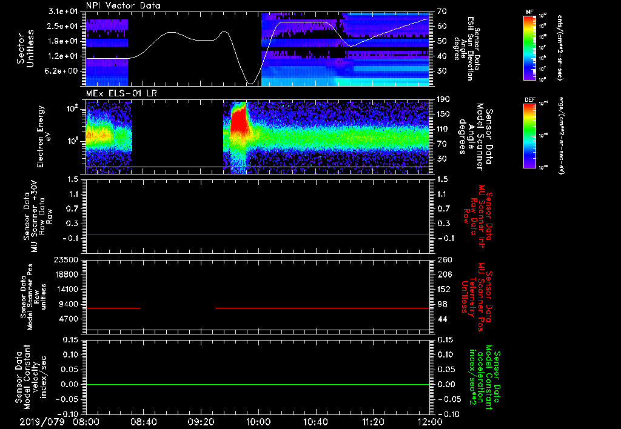Click the "190" scanner angle tick label
The width and height of the screenshot is (621, 429).
click(x=443, y=99)
